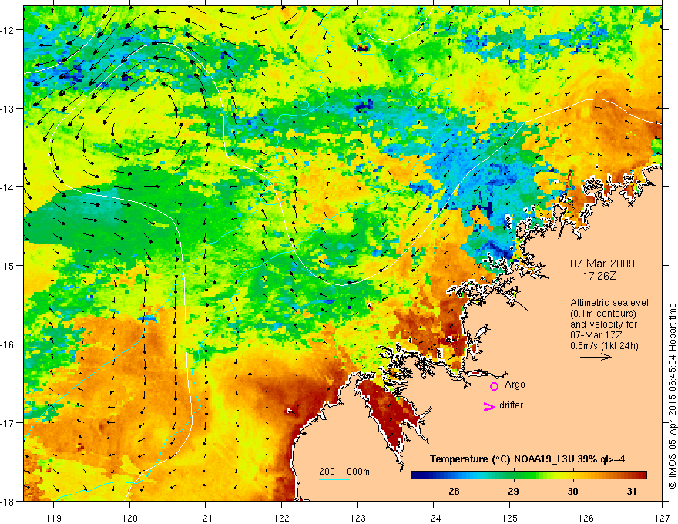Click the longitude axis label '125'
The width and height of the screenshot is (678, 524).
click(x=510, y=518)
